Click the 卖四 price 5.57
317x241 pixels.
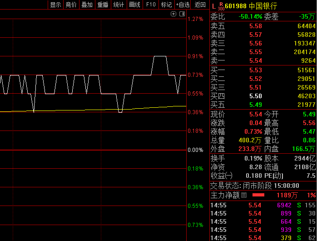coord(256,35)
